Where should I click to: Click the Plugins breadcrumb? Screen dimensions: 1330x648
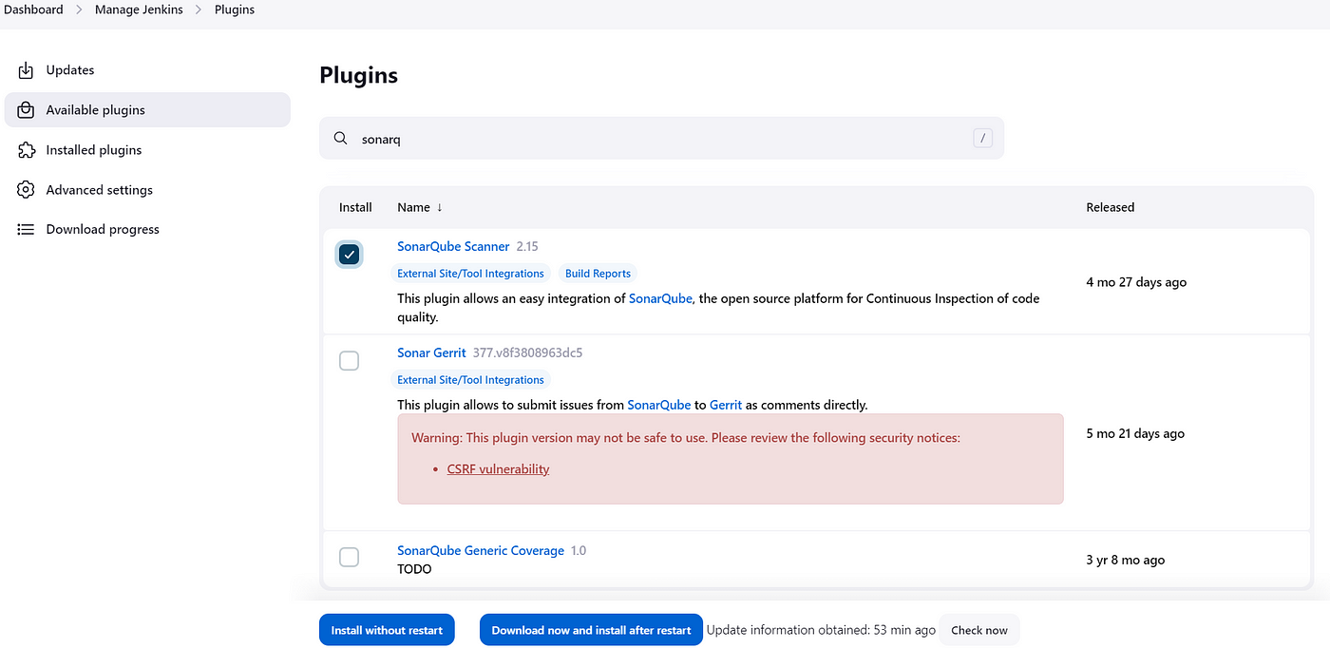[x=235, y=10]
